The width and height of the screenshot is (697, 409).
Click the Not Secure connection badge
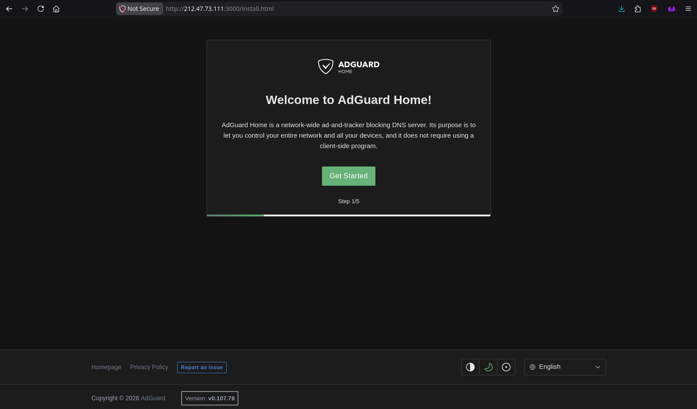click(140, 9)
